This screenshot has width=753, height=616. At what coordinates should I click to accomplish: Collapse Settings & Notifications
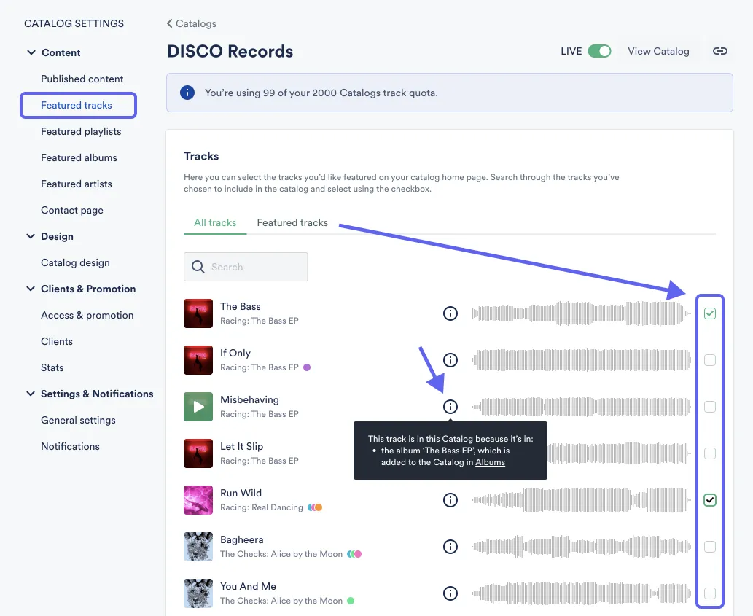pyautogui.click(x=31, y=394)
